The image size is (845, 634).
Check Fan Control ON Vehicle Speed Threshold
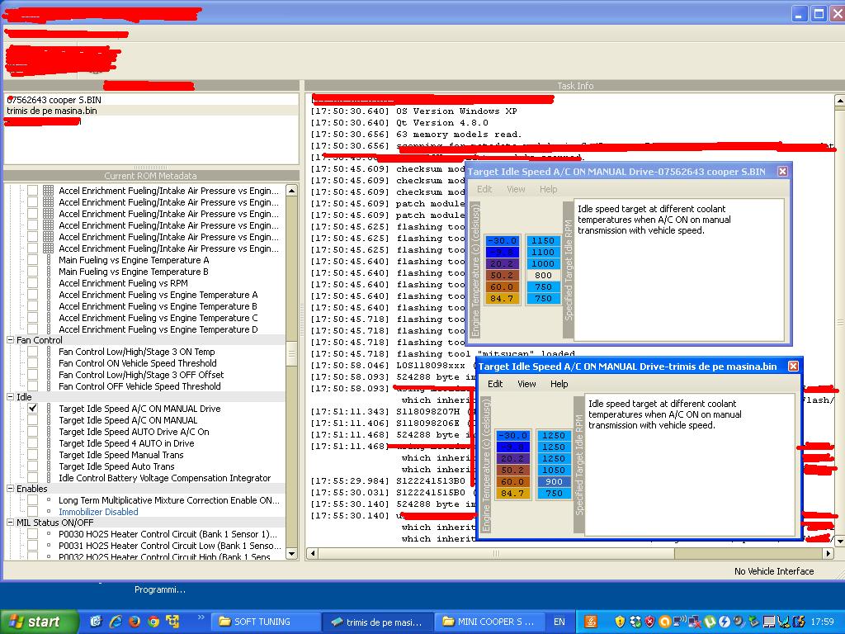[33, 363]
